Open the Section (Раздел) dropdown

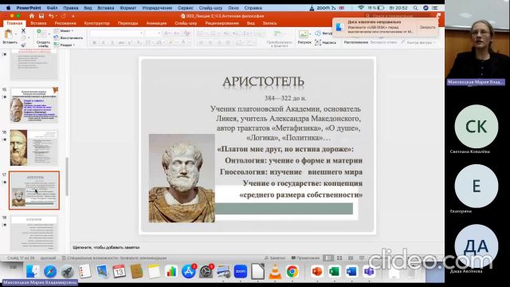pos(65,45)
